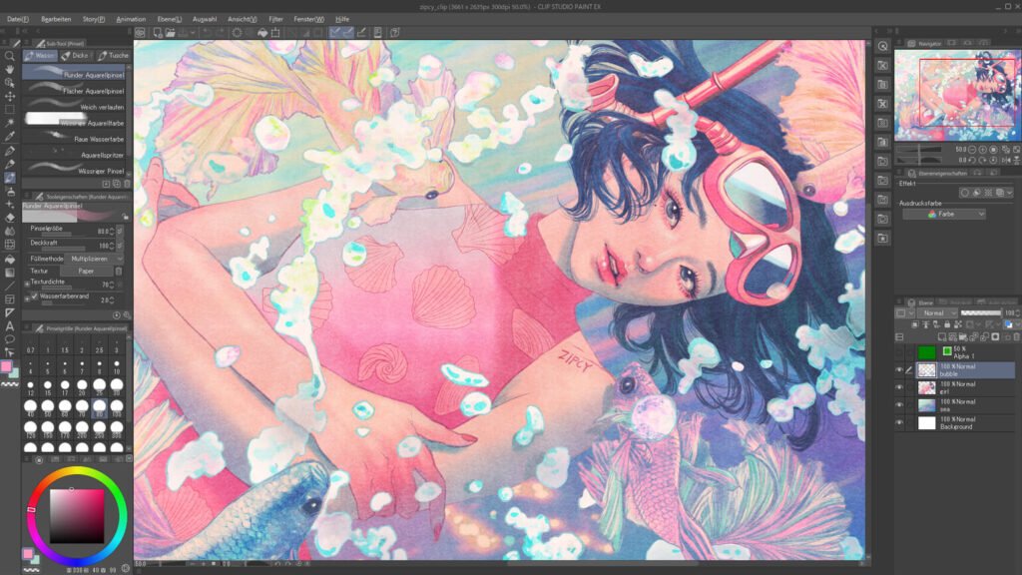Image resolution: width=1022 pixels, height=575 pixels.
Task: Toggle visibility of the girl layer
Action: click(x=899, y=388)
